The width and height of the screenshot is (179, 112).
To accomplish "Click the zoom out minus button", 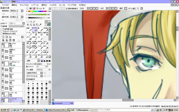I will (91, 8).
